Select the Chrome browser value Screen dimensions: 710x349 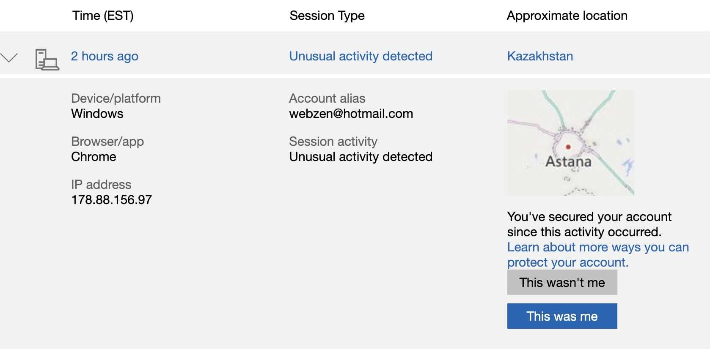pos(94,157)
